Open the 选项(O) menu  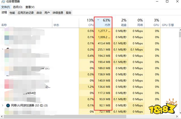click(x=17, y=7)
